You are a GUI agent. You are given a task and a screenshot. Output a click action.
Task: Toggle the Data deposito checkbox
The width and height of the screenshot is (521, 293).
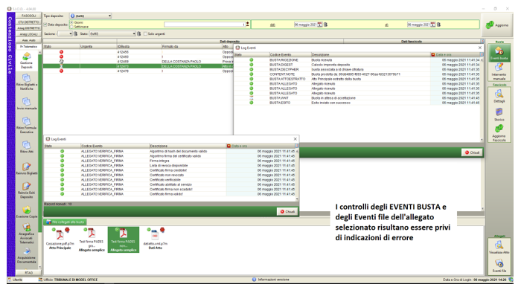(x=45, y=25)
